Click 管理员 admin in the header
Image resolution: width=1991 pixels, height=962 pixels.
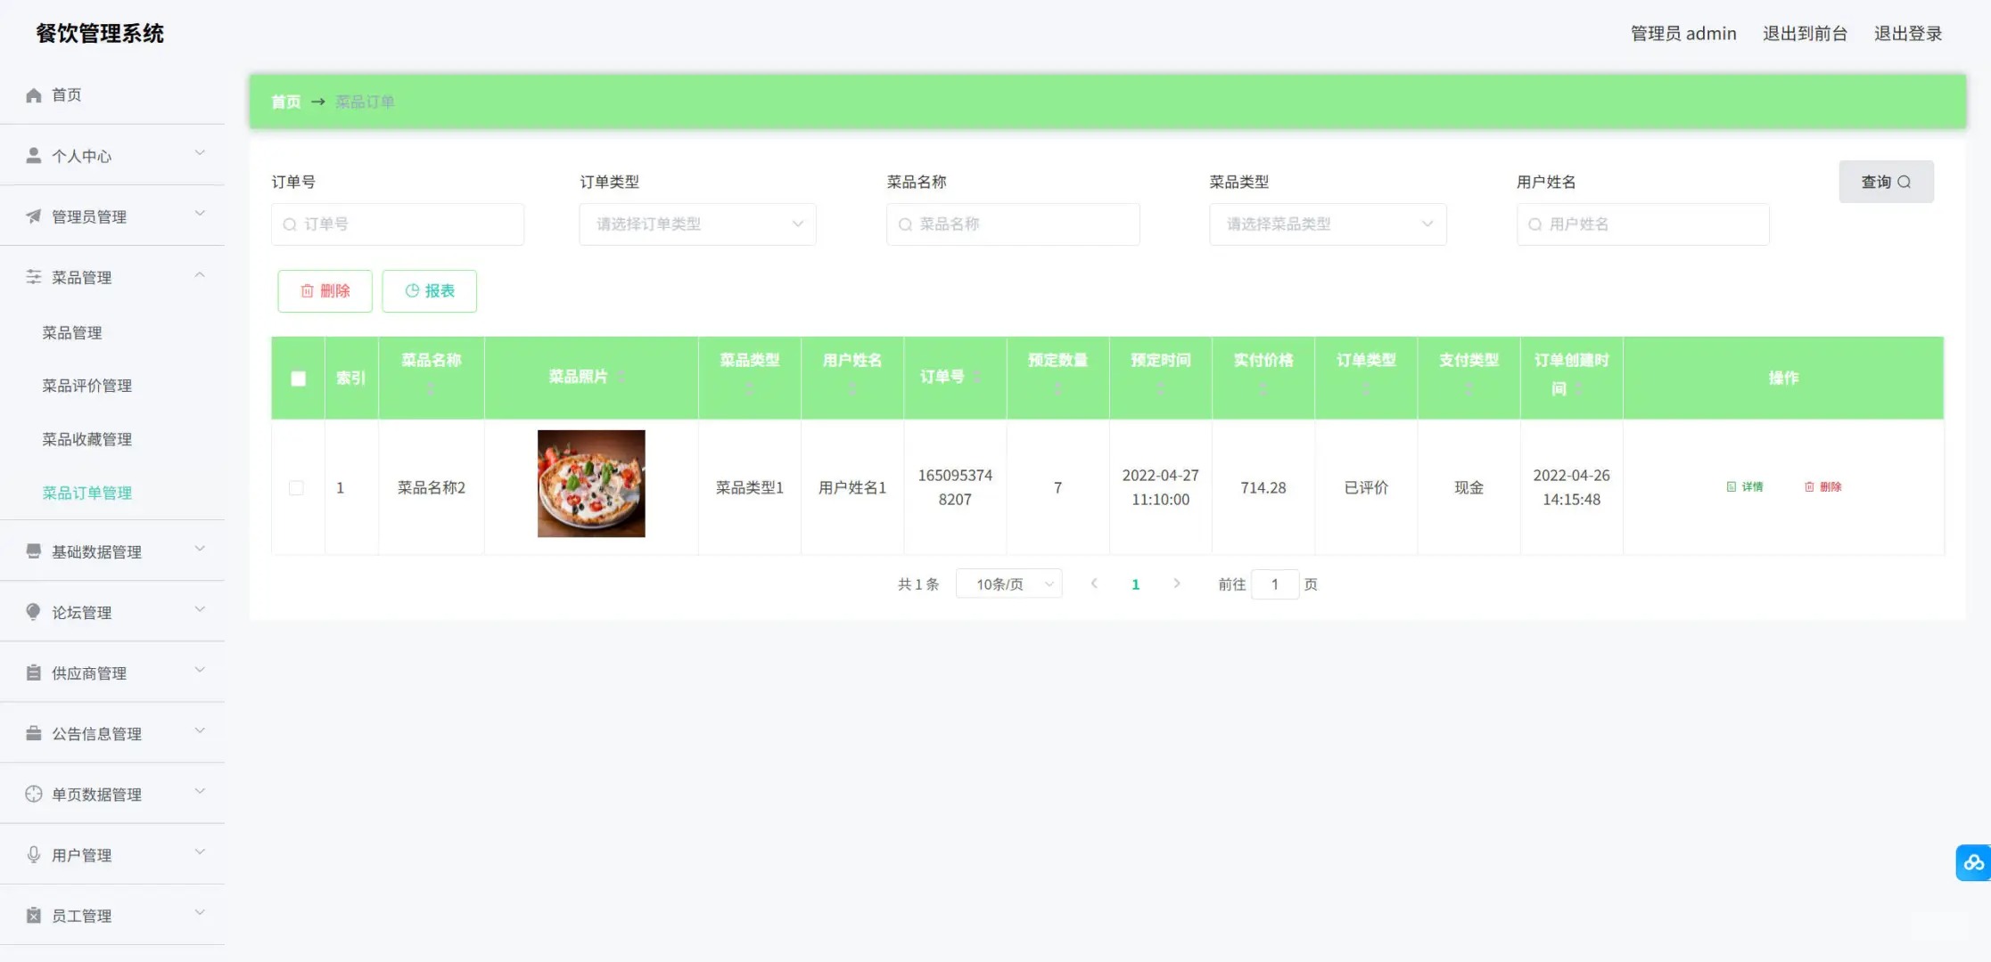(1683, 34)
